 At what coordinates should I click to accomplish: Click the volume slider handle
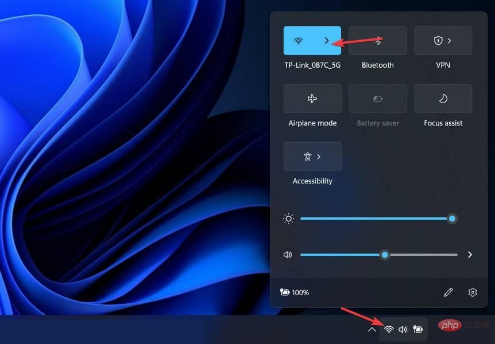pos(385,255)
